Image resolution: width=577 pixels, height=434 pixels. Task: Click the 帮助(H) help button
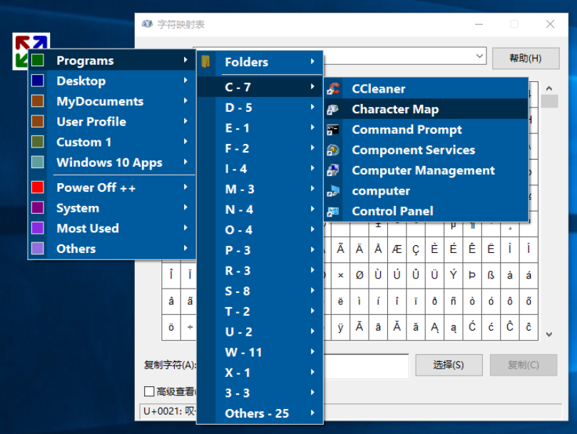click(x=526, y=58)
